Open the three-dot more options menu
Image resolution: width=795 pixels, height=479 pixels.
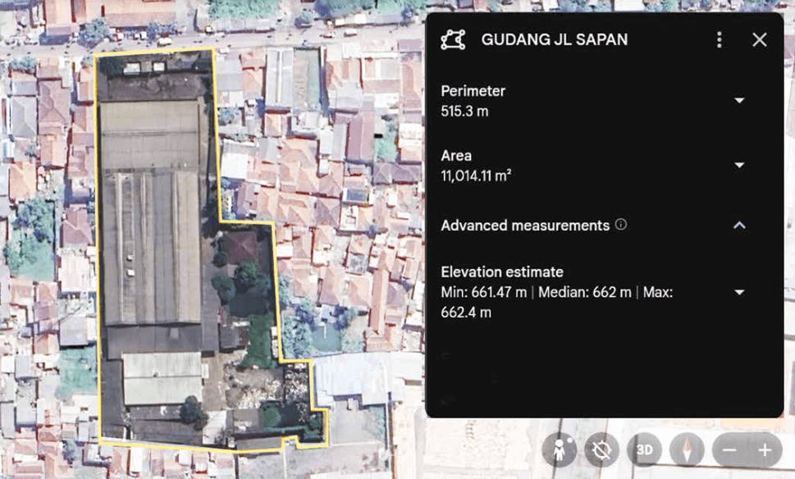point(720,39)
